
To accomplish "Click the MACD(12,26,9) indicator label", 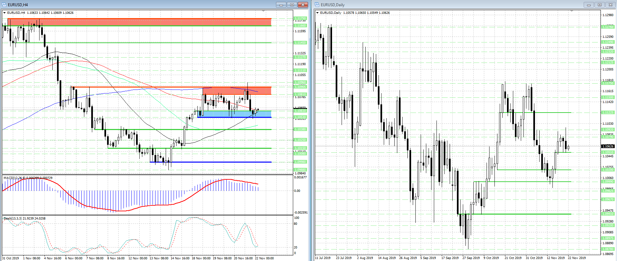I will [28, 178].
